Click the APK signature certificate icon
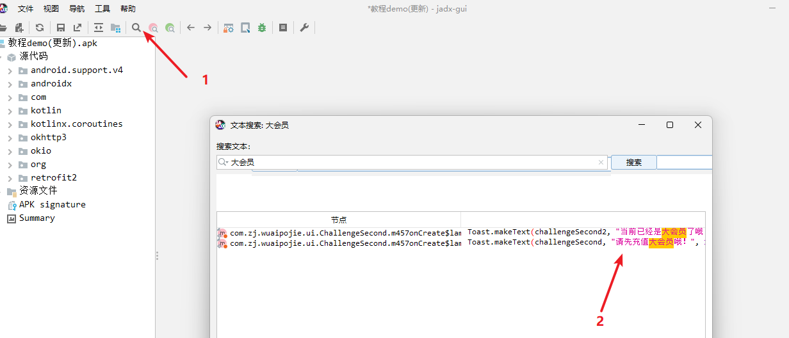The height and width of the screenshot is (338, 789). pos(12,205)
